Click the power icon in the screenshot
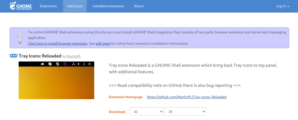 click(x=90, y=64)
